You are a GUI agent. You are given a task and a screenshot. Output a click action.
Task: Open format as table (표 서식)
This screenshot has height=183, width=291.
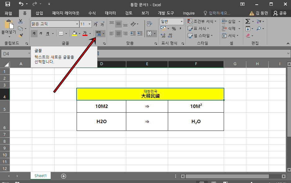tap(198, 29)
